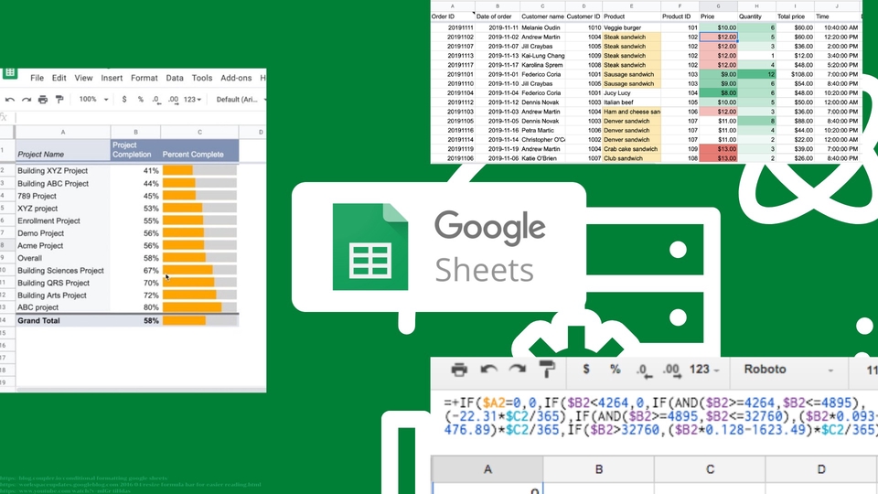The width and height of the screenshot is (878, 494).
Task: Click Redo arrow in the left window toolbar
Action: [x=27, y=100]
